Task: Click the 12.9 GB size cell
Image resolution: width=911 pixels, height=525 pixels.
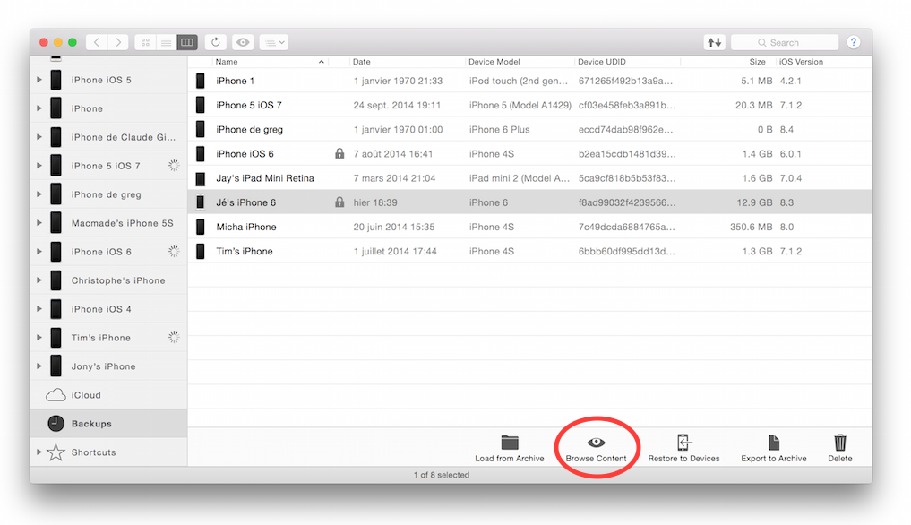Action: [755, 202]
